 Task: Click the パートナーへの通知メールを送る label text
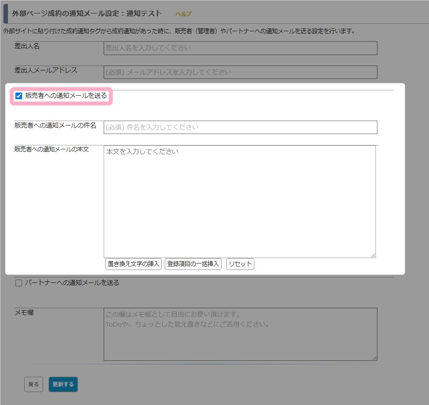tap(73, 283)
